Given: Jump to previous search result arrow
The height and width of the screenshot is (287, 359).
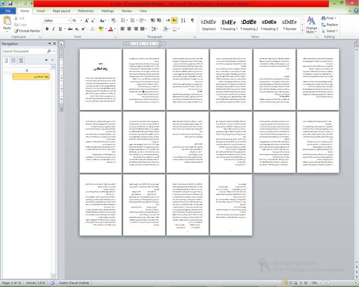Looking at the screenshot, I should (46, 60).
